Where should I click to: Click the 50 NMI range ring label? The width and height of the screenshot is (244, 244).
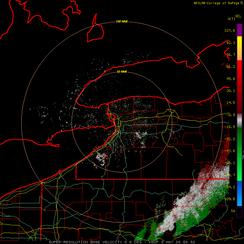pyautogui.click(x=122, y=72)
